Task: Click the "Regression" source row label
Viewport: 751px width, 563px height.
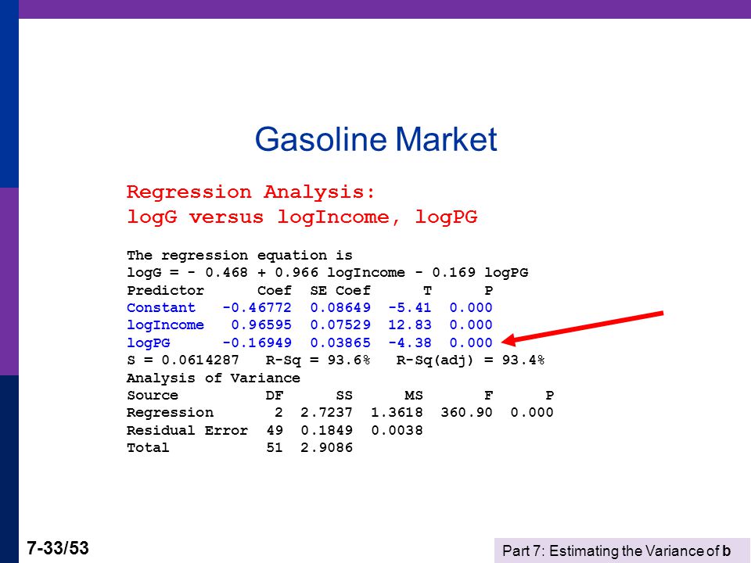Action: pos(170,413)
